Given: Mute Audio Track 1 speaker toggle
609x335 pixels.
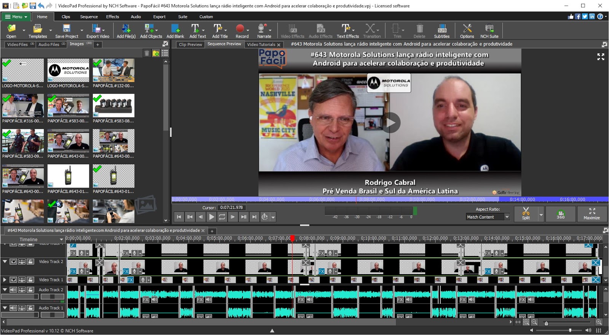Looking at the screenshot, I should point(13,308).
